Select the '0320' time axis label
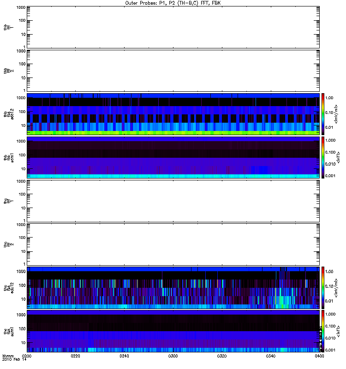This screenshot has width=346, height=369. pyautogui.click(x=222, y=356)
